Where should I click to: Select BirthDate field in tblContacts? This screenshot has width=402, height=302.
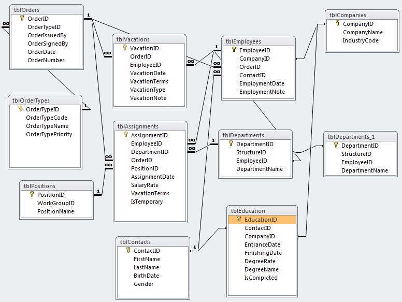point(153,276)
